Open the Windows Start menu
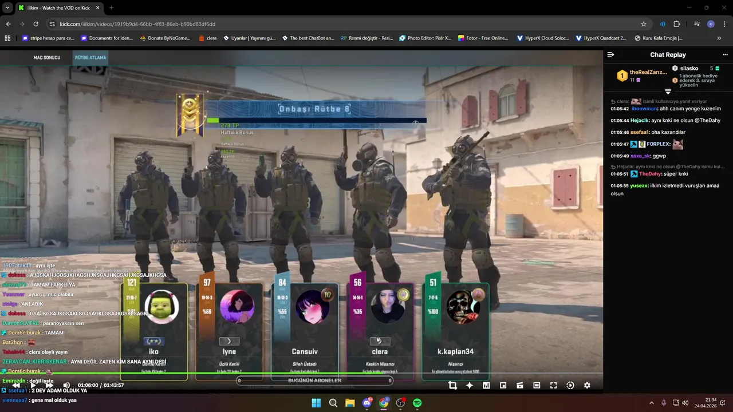 [316, 403]
